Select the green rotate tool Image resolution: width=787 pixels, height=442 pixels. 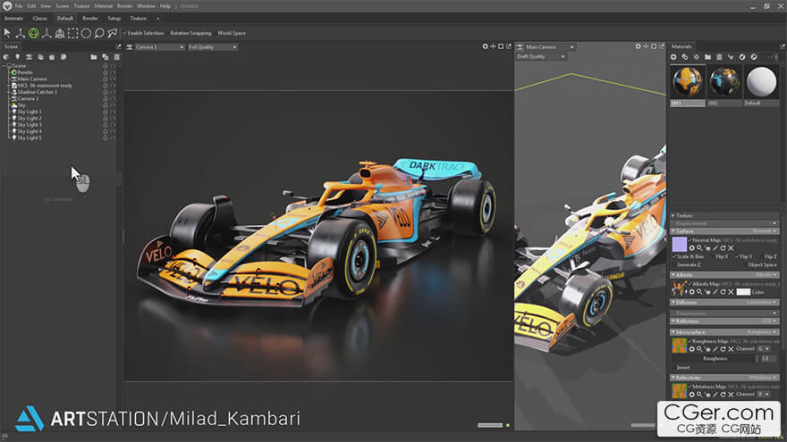click(34, 33)
